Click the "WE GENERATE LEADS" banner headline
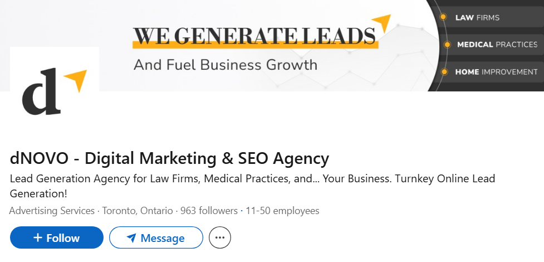The height and width of the screenshot is (262, 544). 254,36
